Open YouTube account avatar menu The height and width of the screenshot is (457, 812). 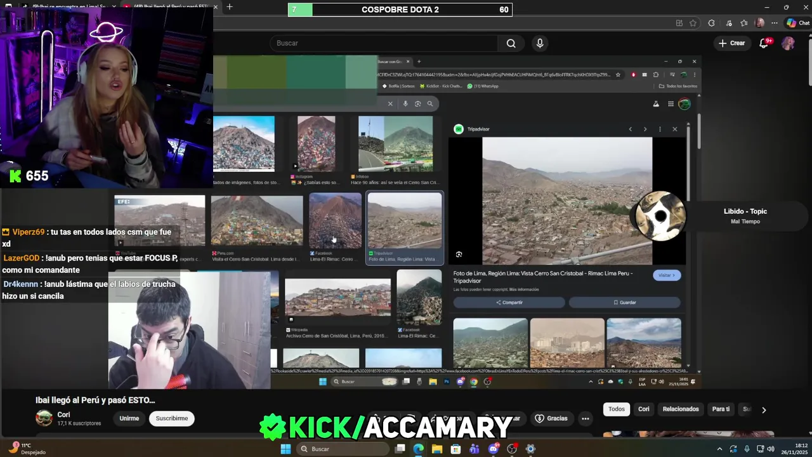tap(788, 43)
